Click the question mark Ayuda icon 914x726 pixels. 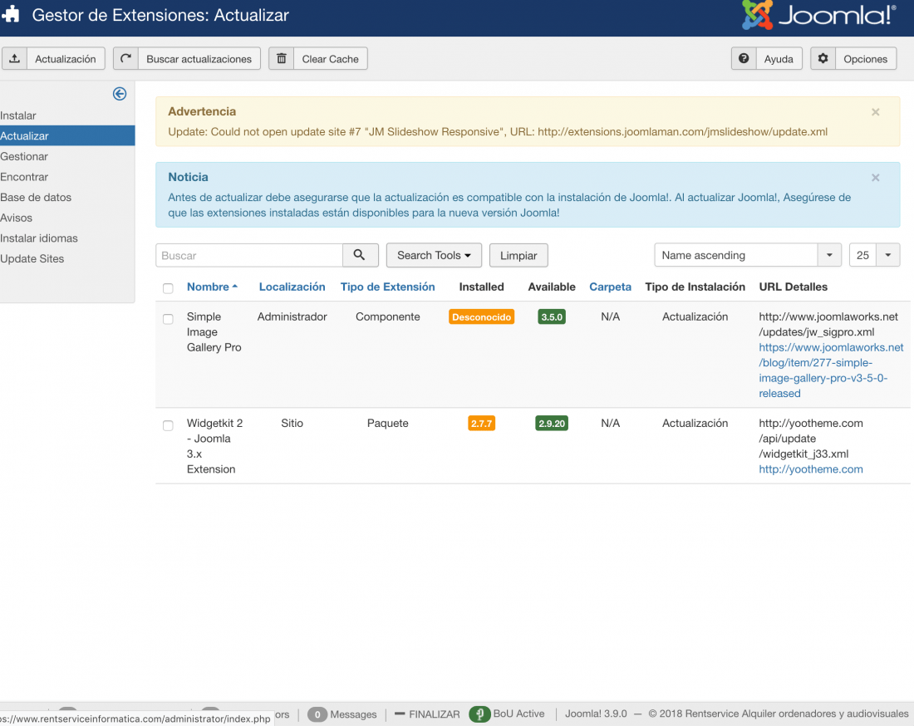(x=744, y=59)
